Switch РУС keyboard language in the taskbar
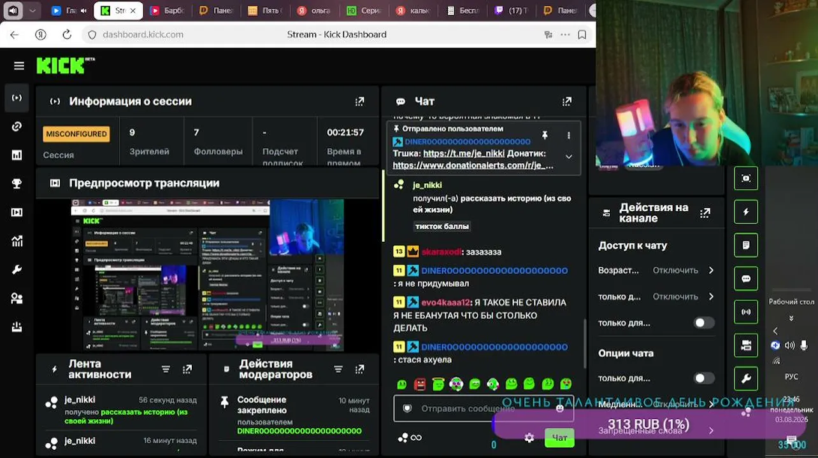 tap(791, 377)
